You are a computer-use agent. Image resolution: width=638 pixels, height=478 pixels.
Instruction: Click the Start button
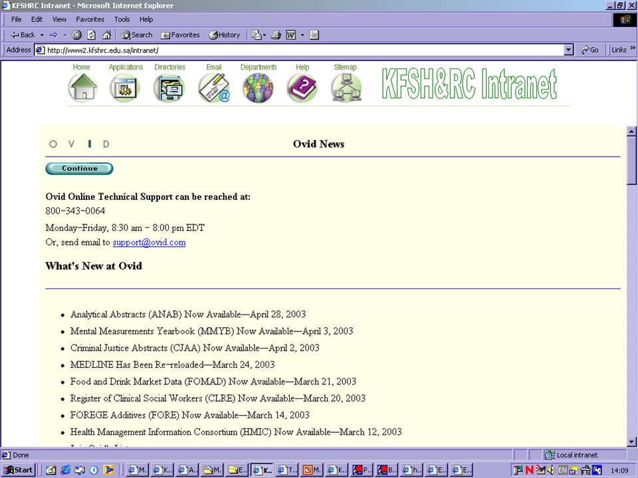click(19, 470)
